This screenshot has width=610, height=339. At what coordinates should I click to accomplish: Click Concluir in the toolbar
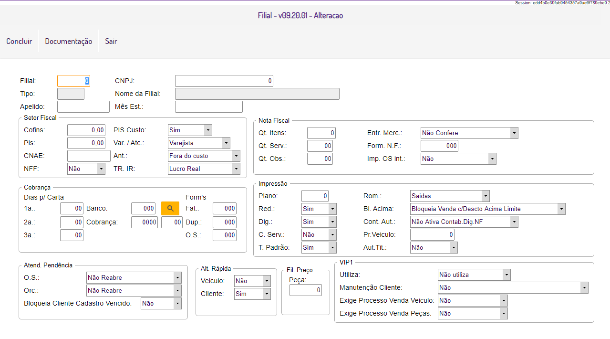click(19, 41)
